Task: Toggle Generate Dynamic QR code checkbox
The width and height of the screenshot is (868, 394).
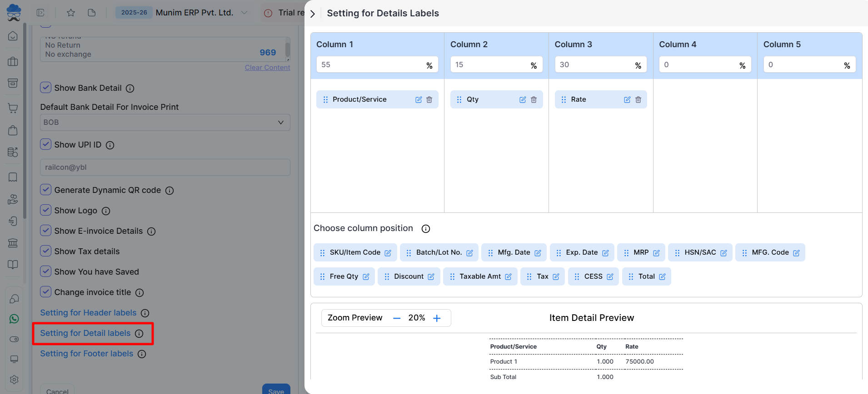Action: (45, 190)
